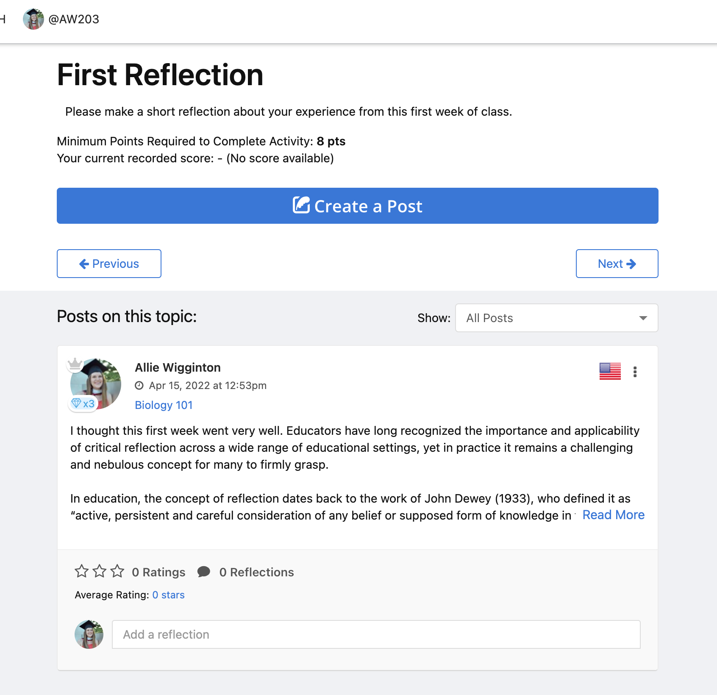
Task: Rate the post with the first star
Action: (81, 571)
